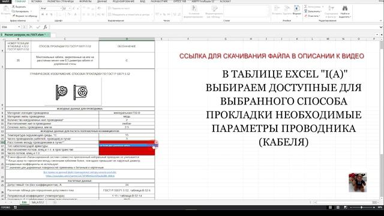Switch to the ДАННЫЕ ribbon tab

[102, 1]
